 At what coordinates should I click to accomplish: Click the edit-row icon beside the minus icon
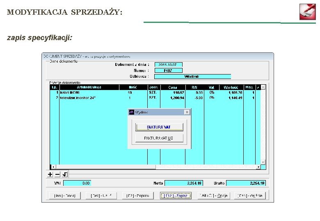pyautogui.click(x=65, y=174)
